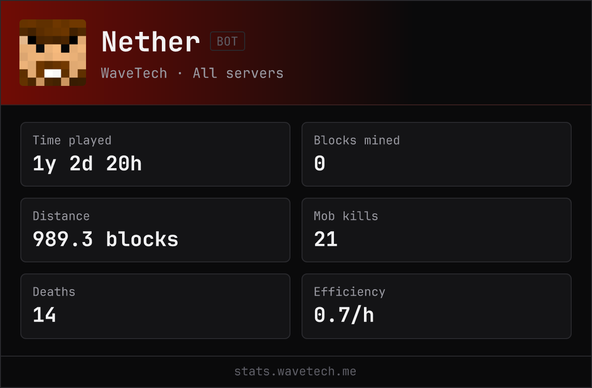Viewport: 592px width, 388px height.
Task: Visit the stats.wavetech.me footer link
Action: pos(296,371)
